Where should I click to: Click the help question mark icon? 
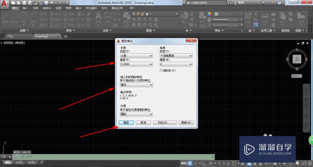click(279, 3)
